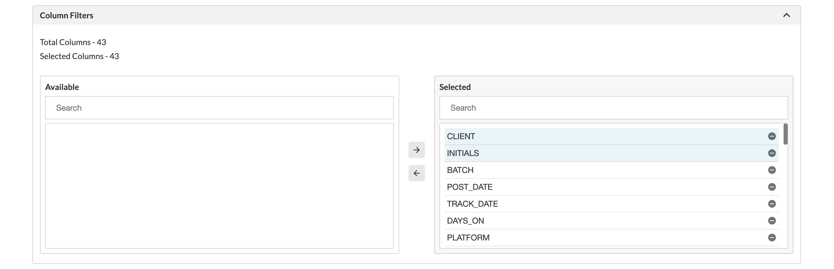Click the Selected list scrollbar thumb
Image resolution: width=834 pixels, height=269 pixels.
pos(785,134)
